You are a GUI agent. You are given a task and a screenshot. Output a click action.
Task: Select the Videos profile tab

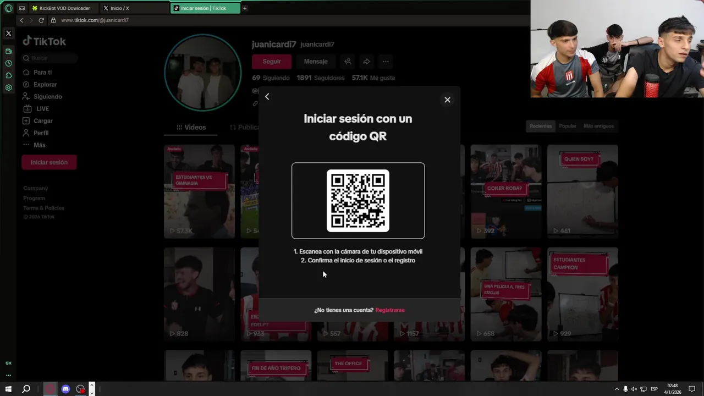[191, 127]
